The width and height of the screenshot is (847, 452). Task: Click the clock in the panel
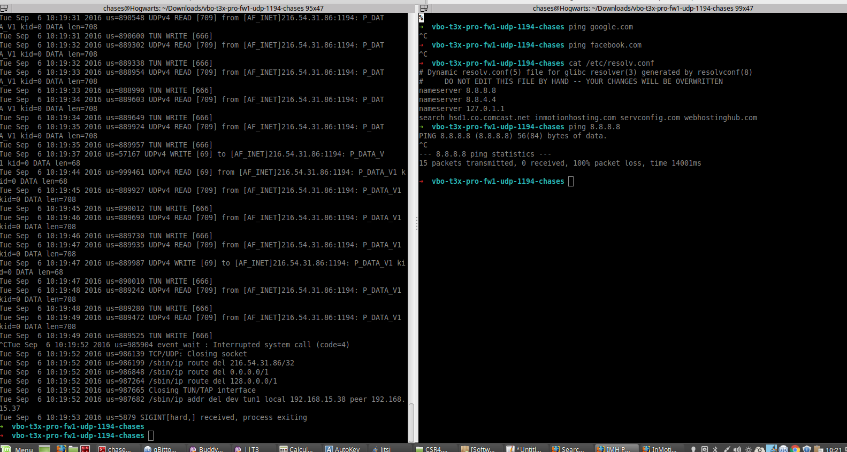tap(833, 449)
